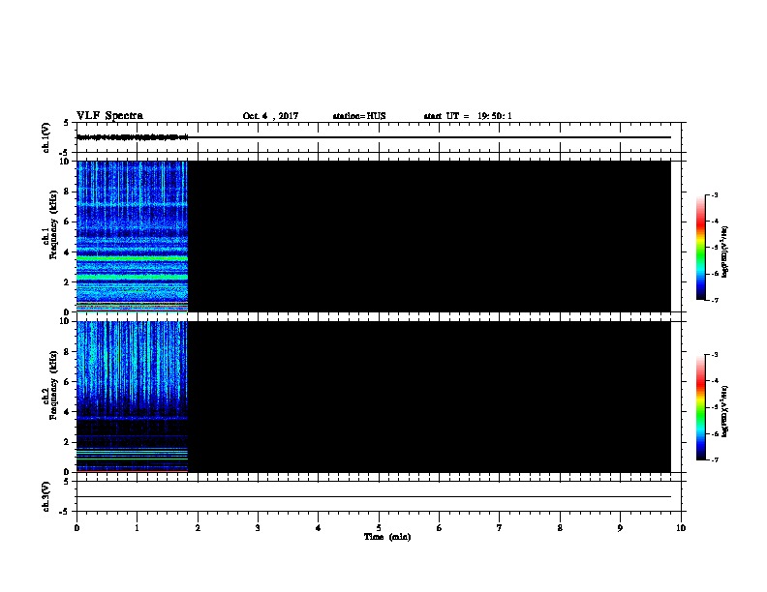Click the time axis tick label "9"
767x592 pixels.
point(620,528)
